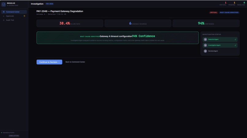Click the Command Center sidebar icon
247x138 pixels.
(4, 12)
